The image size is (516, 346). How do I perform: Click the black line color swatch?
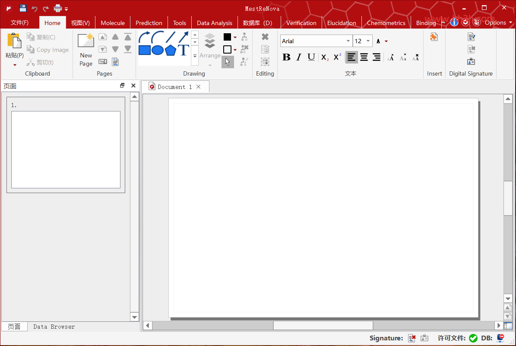(x=227, y=37)
